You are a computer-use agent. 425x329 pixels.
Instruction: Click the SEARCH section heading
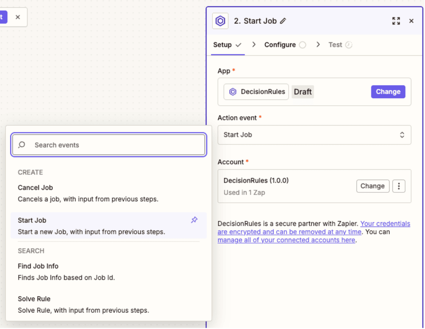pyautogui.click(x=31, y=251)
